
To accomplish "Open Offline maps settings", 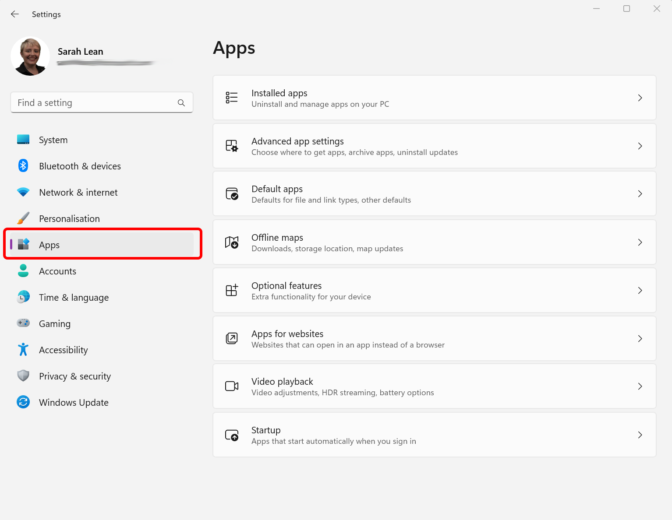I will point(434,242).
